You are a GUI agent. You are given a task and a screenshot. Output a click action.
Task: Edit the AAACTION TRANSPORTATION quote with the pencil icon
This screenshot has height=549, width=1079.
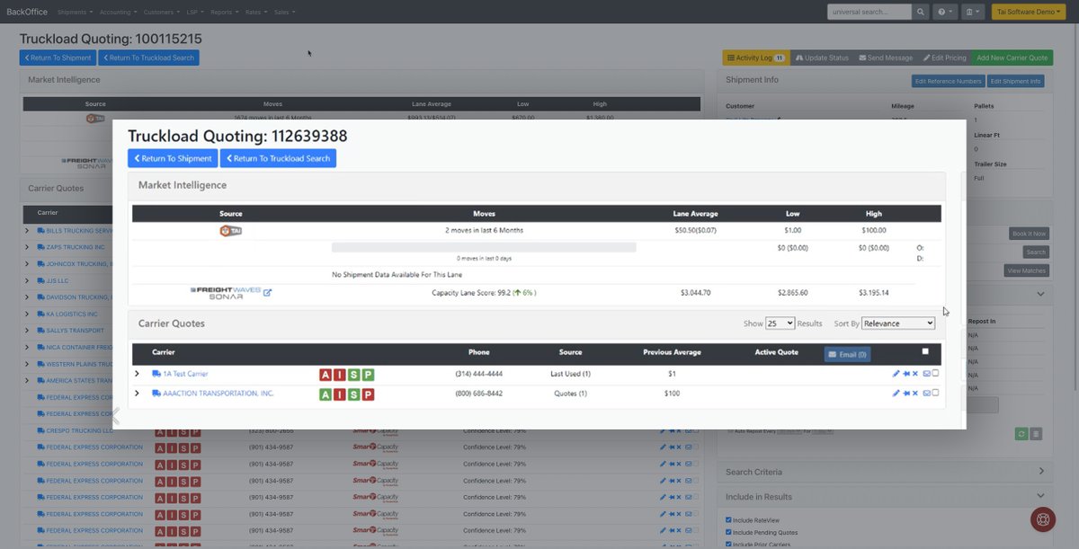[896, 394]
